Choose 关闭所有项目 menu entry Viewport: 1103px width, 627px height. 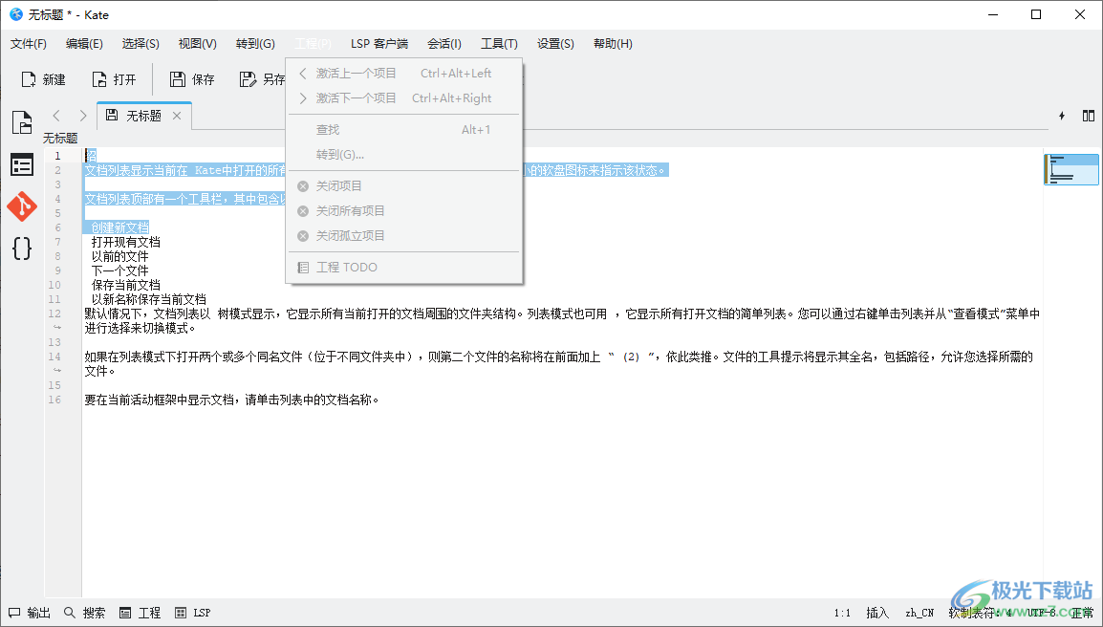coord(403,210)
